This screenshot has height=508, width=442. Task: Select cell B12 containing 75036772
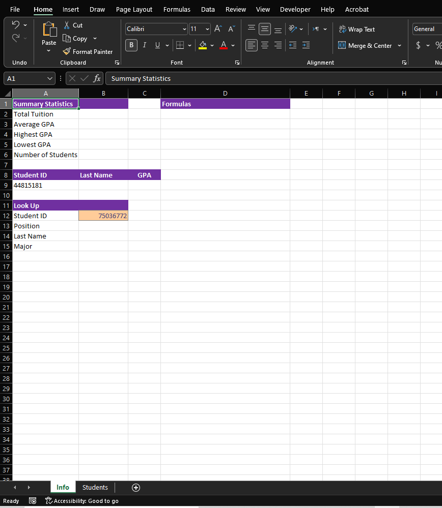(x=103, y=216)
